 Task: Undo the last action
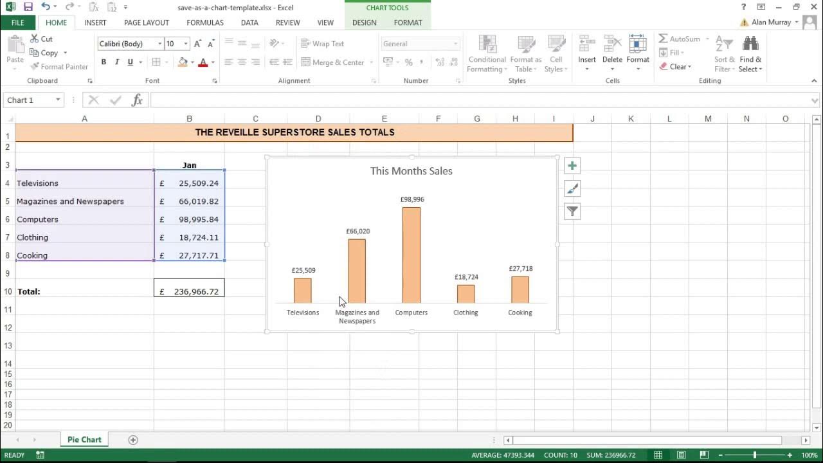[x=46, y=7]
